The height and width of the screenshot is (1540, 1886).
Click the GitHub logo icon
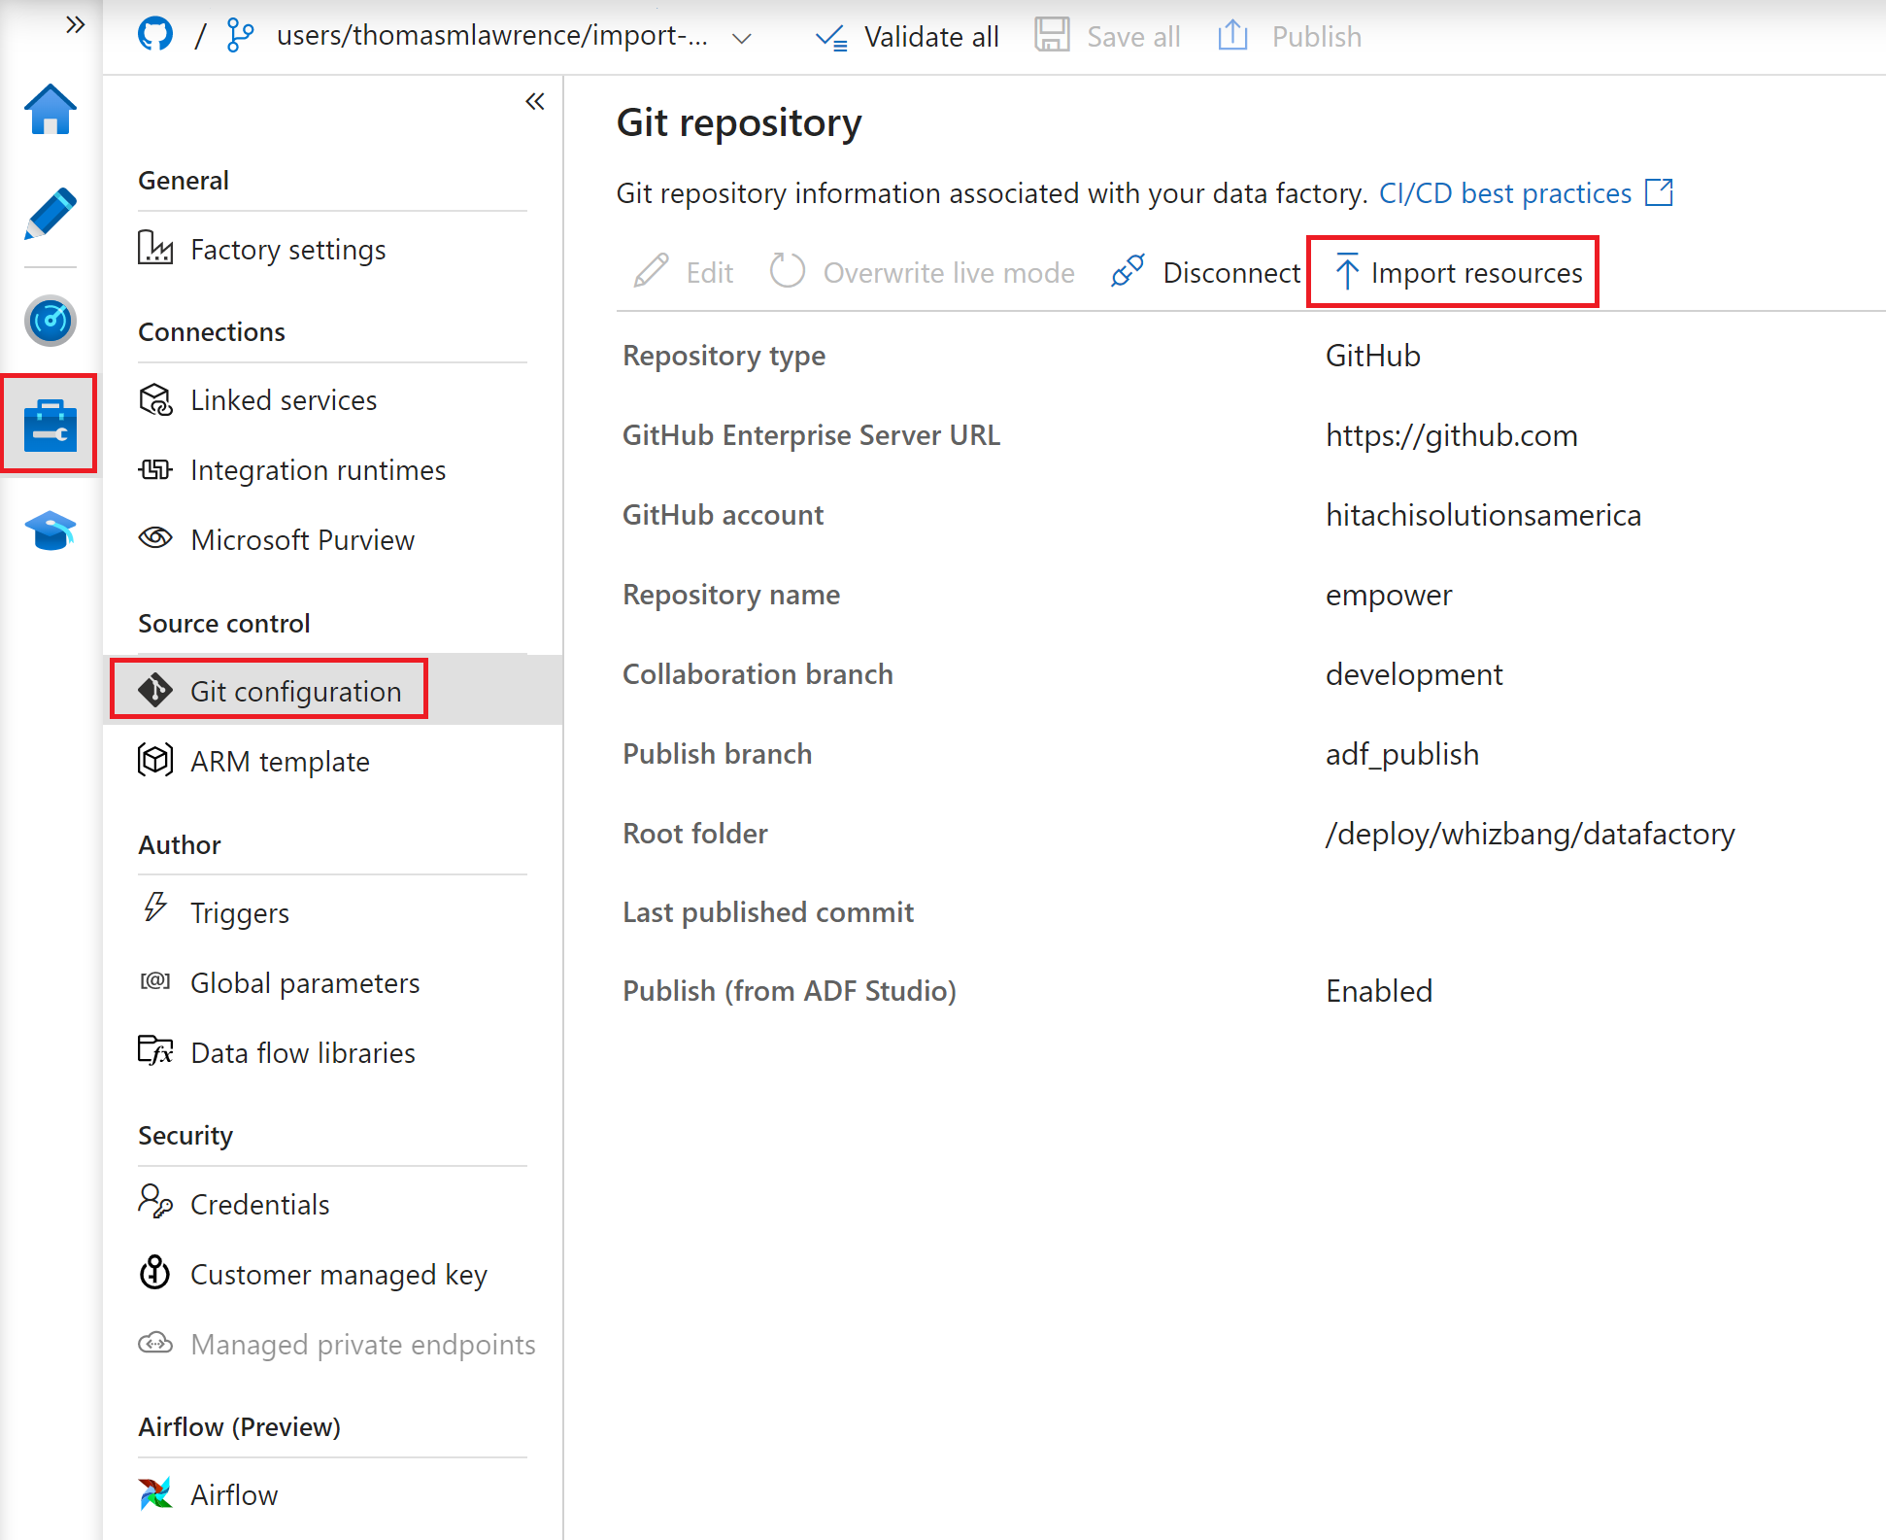(x=155, y=35)
